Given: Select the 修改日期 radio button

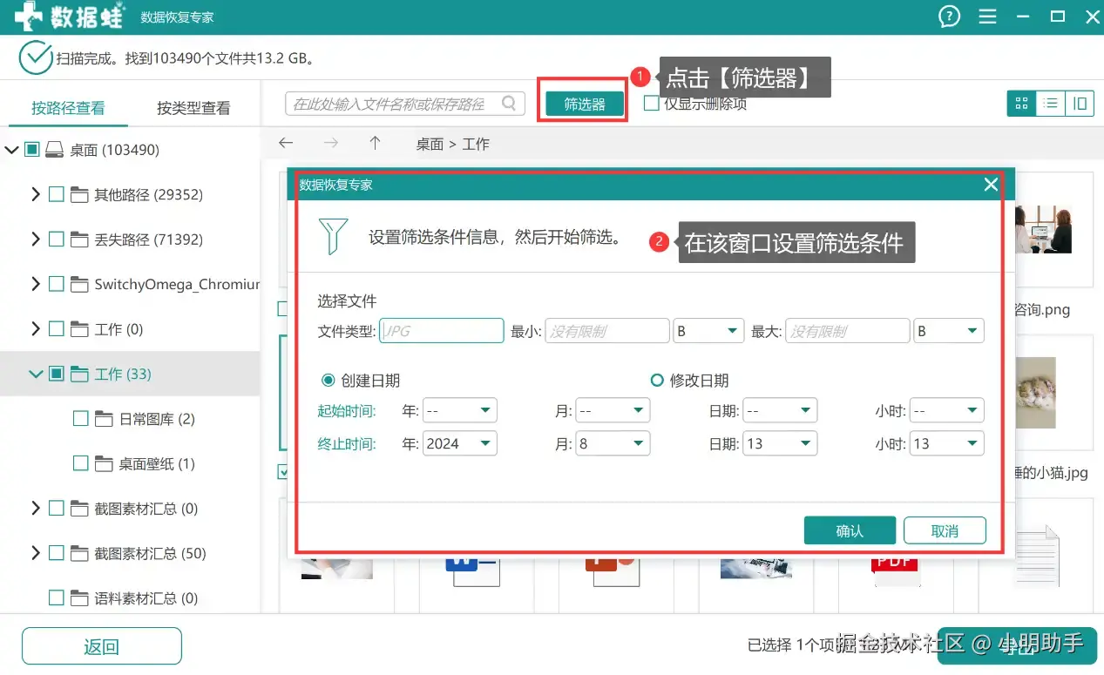Looking at the screenshot, I should click(658, 381).
